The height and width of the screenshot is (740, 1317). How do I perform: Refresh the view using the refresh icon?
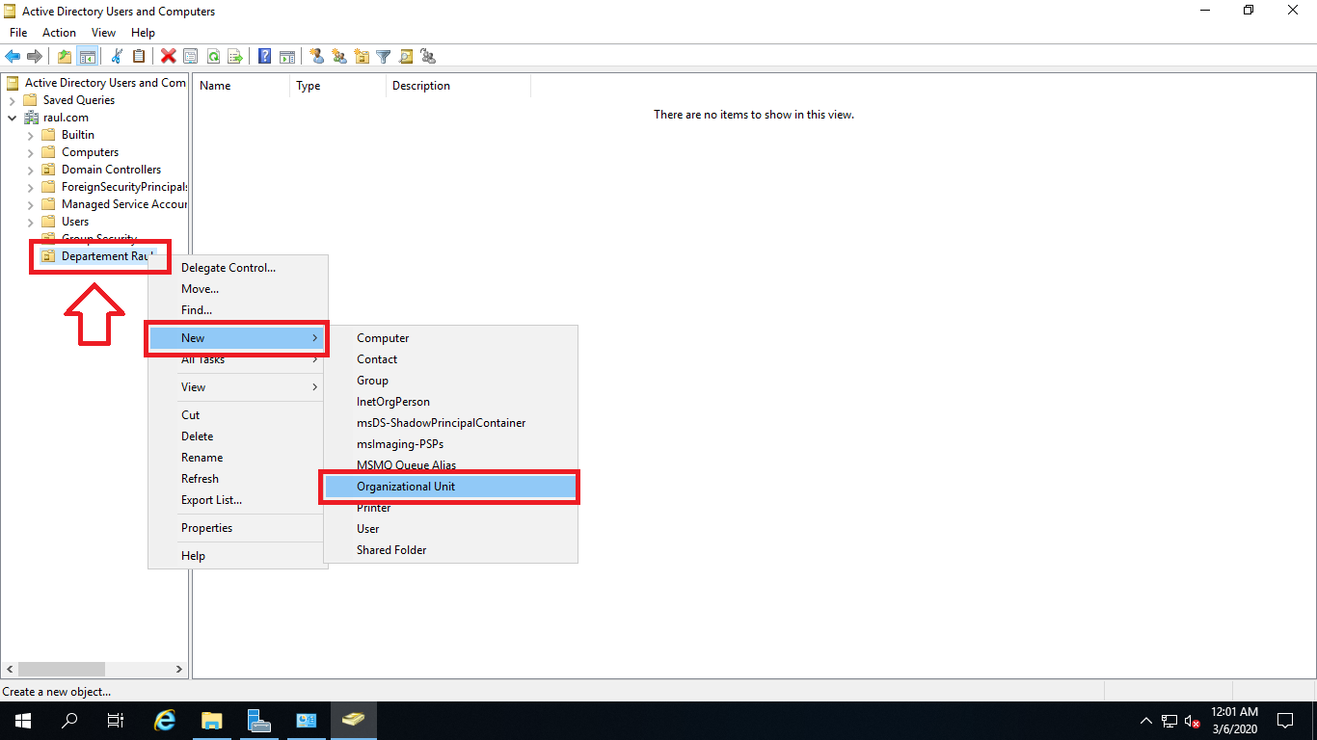(212, 55)
